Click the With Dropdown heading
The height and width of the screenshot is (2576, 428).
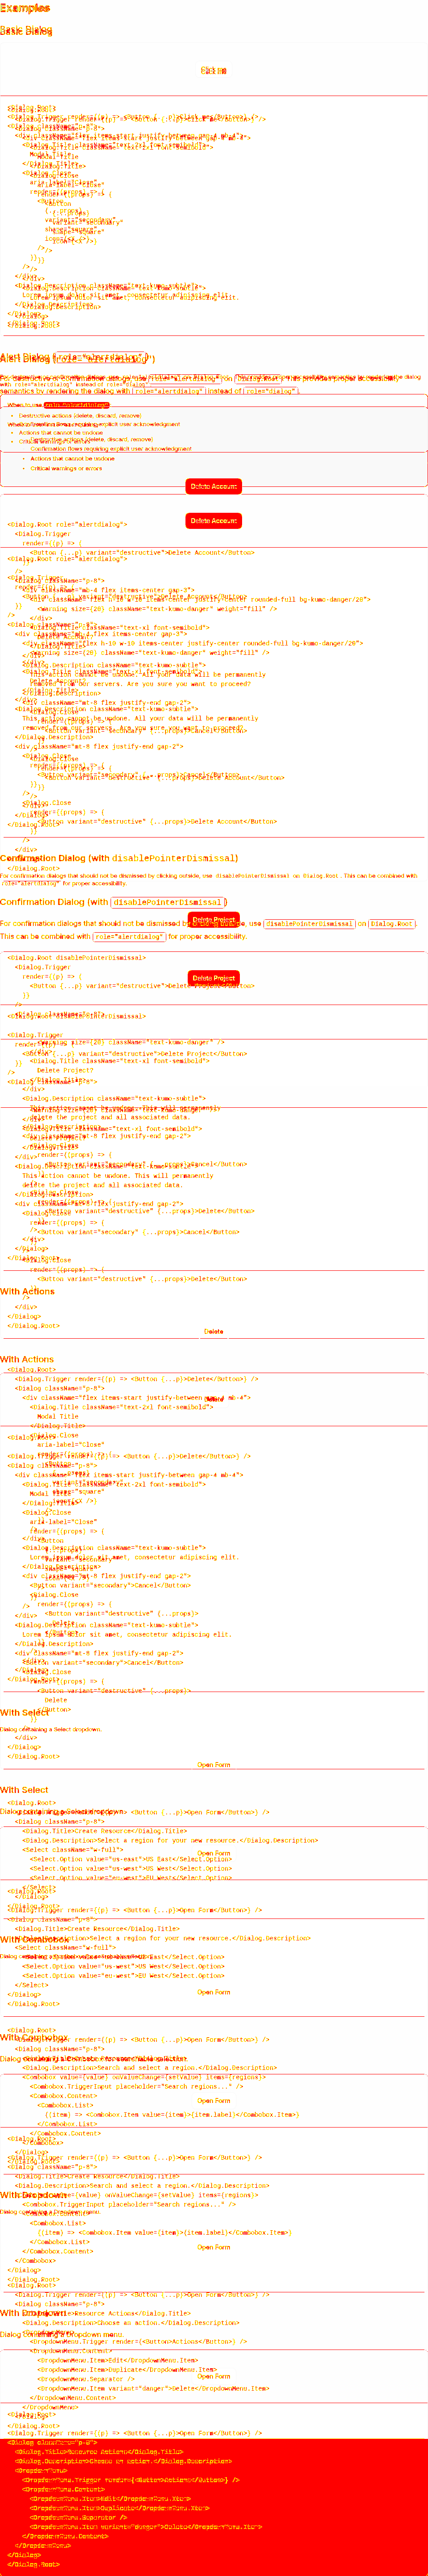click(33, 2195)
